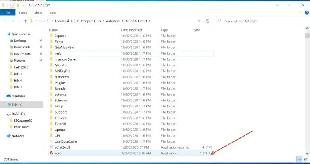Open the Share ribbon tab
This screenshot has height=164, width=310.
(38, 13)
